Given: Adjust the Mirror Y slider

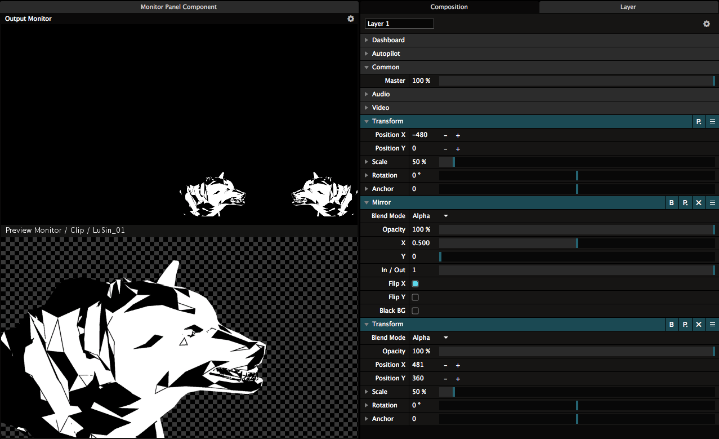Looking at the screenshot, I should coord(577,256).
